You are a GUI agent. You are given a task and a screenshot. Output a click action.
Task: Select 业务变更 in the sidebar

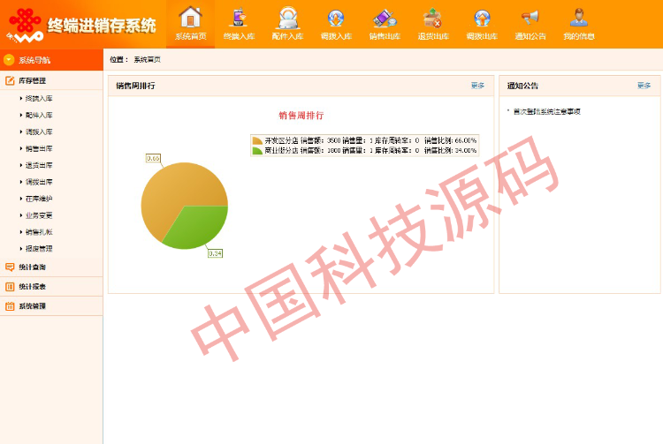tap(39, 215)
